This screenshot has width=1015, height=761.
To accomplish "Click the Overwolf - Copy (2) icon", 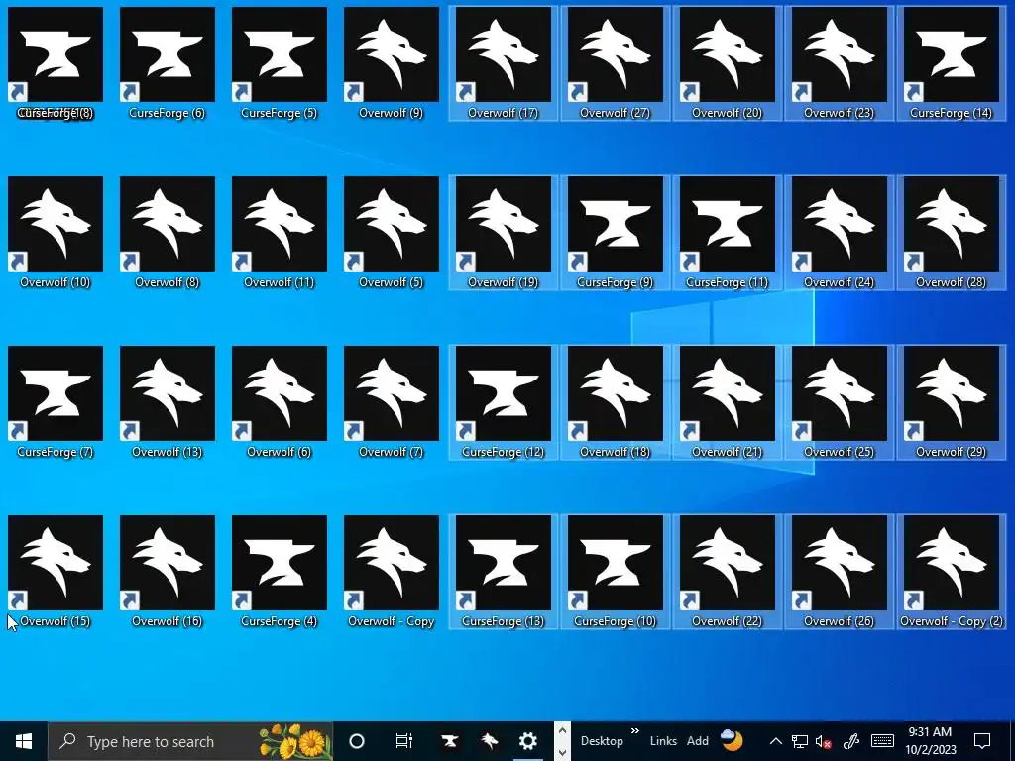I will point(951,572).
